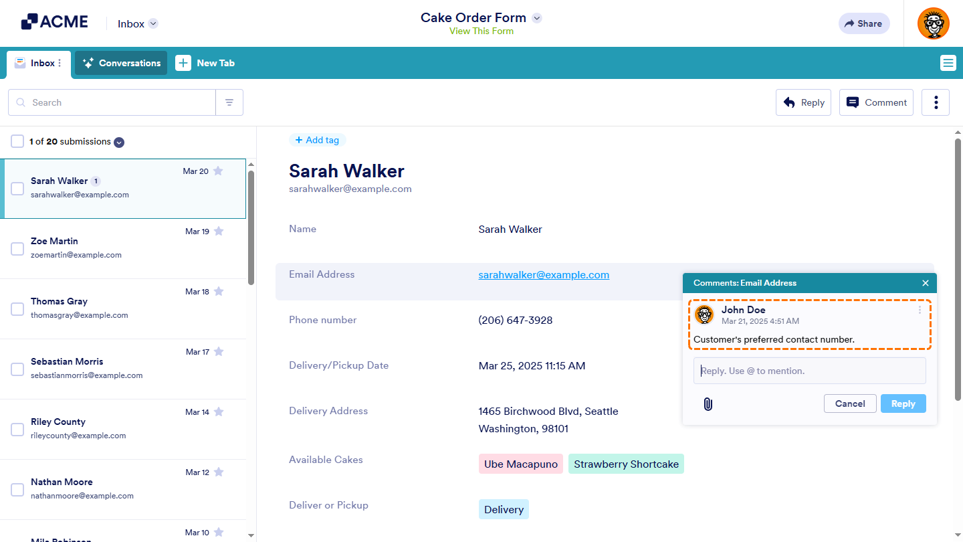Open the Share menu
Screen dimensions: 963x542
(863, 23)
